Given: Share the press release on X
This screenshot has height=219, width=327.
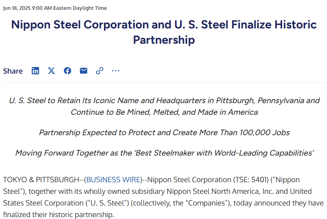Looking at the screenshot, I should [51, 71].
